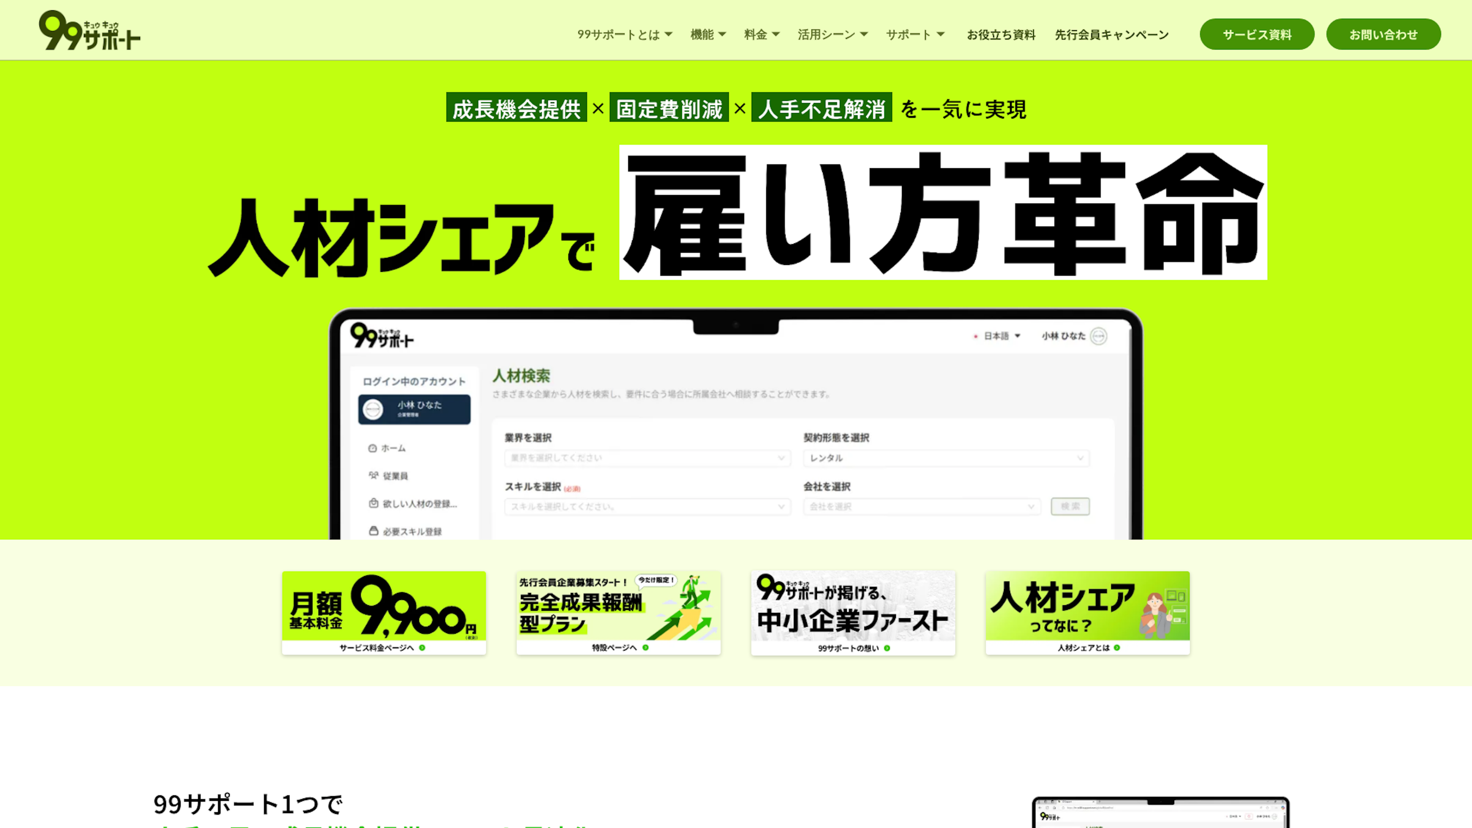Select the 小林 ひなた account card in sidebar
This screenshot has height=828, width=1472.
tap(414, 409)
